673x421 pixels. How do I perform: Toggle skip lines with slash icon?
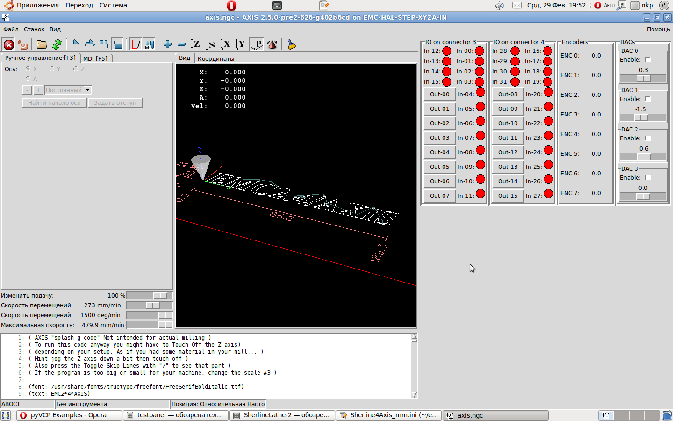(x=136, y=44)
